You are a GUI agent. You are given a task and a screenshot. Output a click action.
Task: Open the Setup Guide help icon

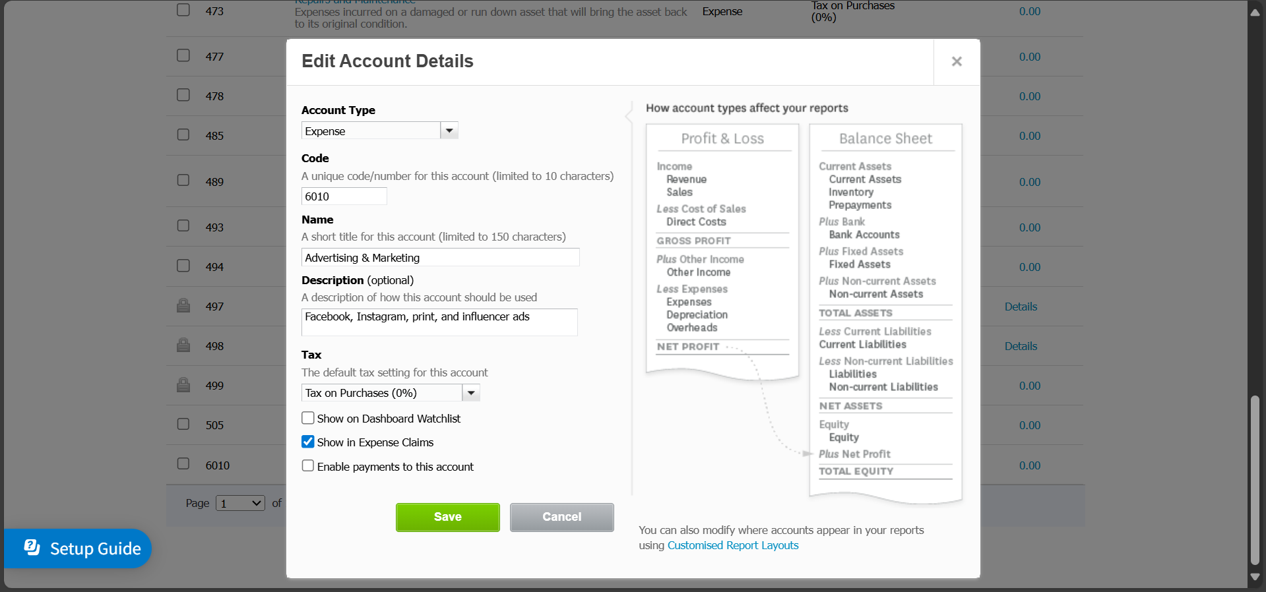(32, 548)
